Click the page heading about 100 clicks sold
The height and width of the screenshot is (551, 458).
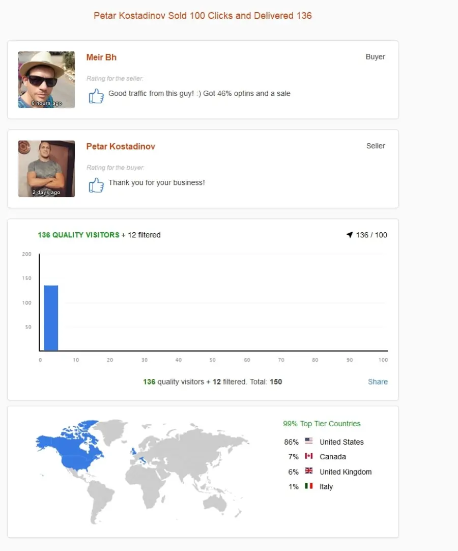[203, 16]
